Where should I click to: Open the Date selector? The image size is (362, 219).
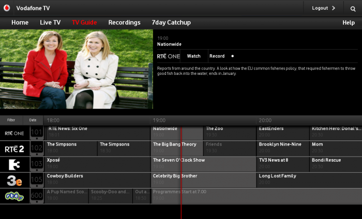[33, 120]
